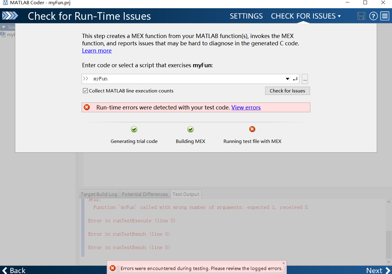This screenshot has height=274, width=392.
Task: Open the hamburger menu icon in the header
Action: click(x=385, y=16)
